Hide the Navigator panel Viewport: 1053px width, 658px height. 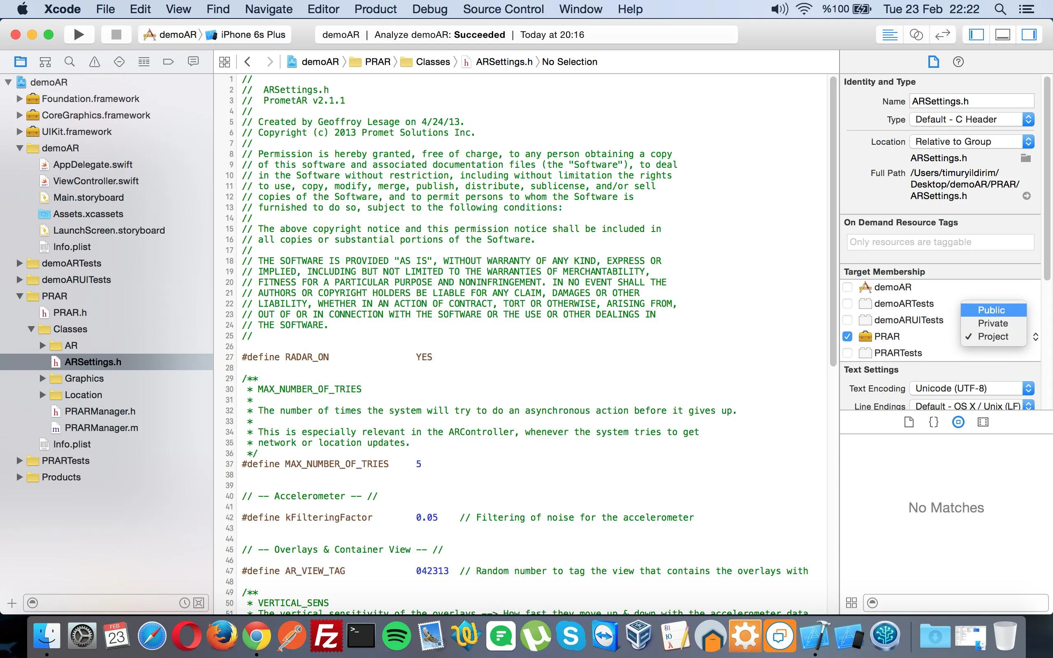[x=976, y=35]
